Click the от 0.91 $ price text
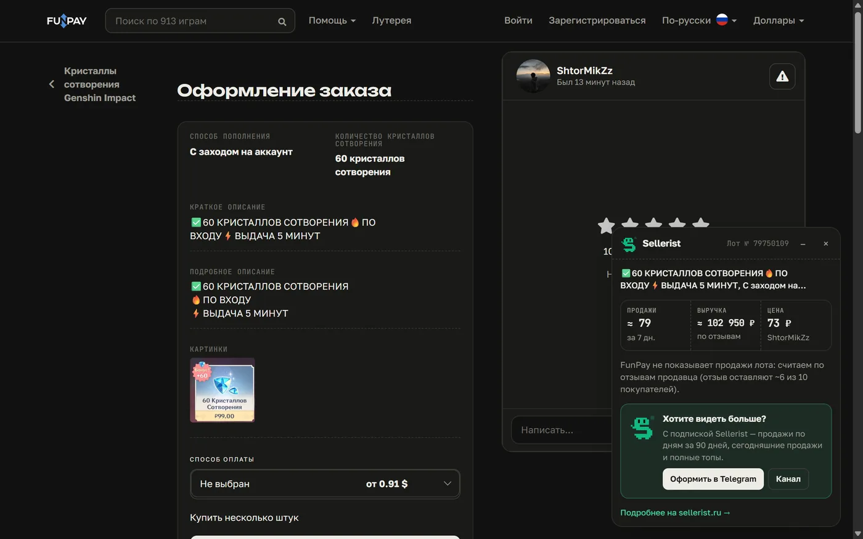Image resolution: width=863 pixels, height=539 pixels. point(387,484)
